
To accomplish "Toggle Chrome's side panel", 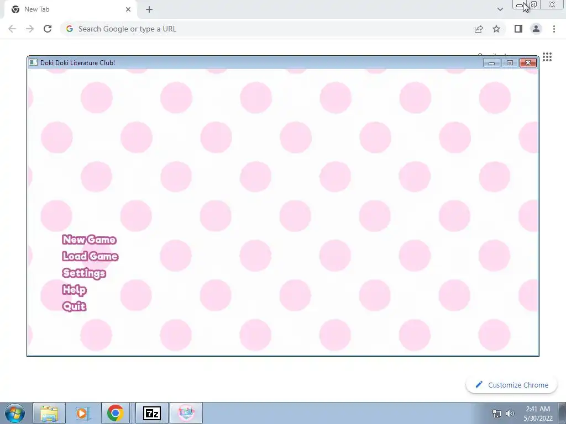I will tap(518, 29).
